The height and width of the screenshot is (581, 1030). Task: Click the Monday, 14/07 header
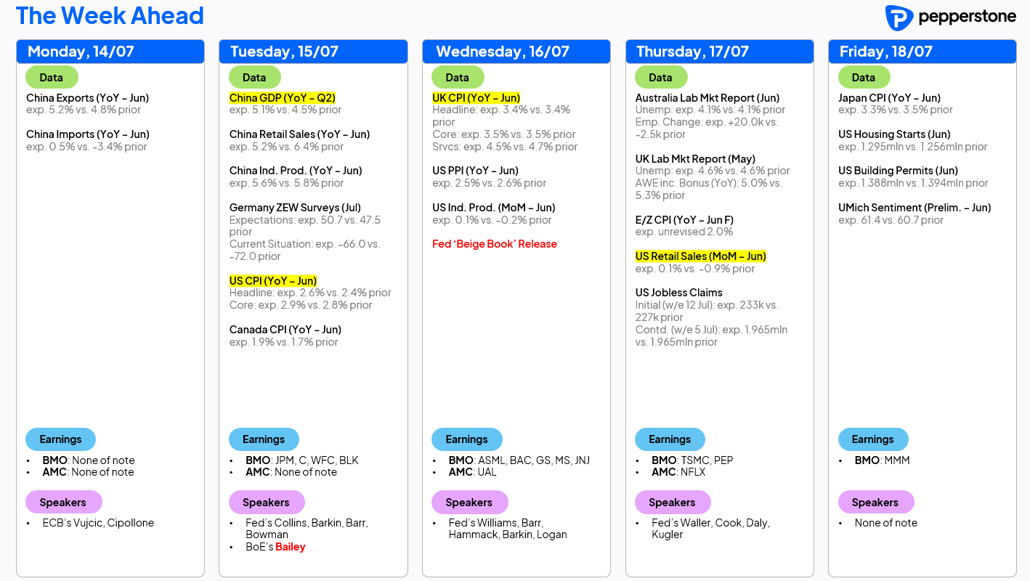coord(110,52)
